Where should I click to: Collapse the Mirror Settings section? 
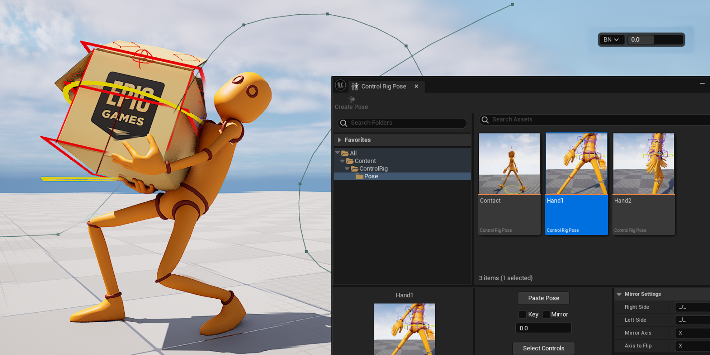pyautogui.click(x=619, y=294)
